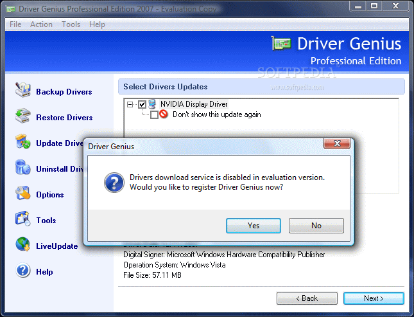Viewport: 414px width, 317px height.
Task: Maximize the main Driver Genius window
Action: click(374, 6)
